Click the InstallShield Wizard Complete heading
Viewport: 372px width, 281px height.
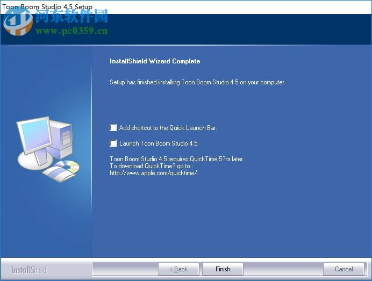pos(155,61)
